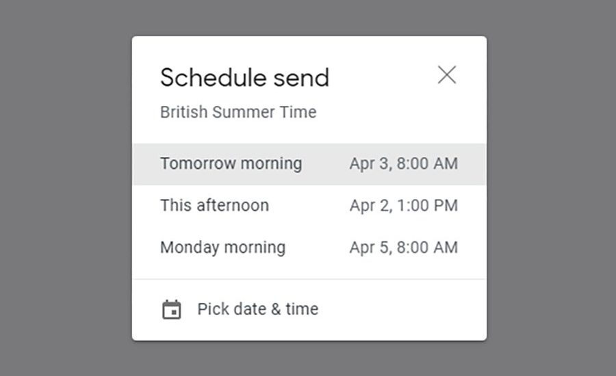Click the divider line above Pick date & time
The image size is (616, 376).
(309, 279)
